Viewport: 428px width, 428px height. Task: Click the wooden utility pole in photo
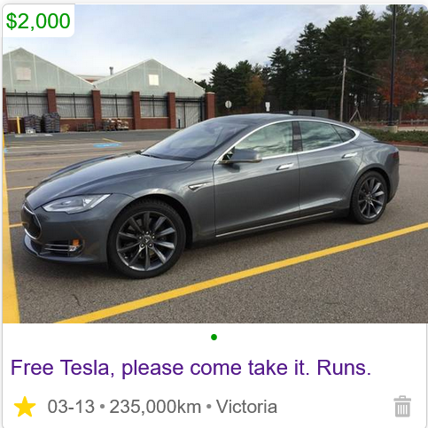click(x=343, y=90)
